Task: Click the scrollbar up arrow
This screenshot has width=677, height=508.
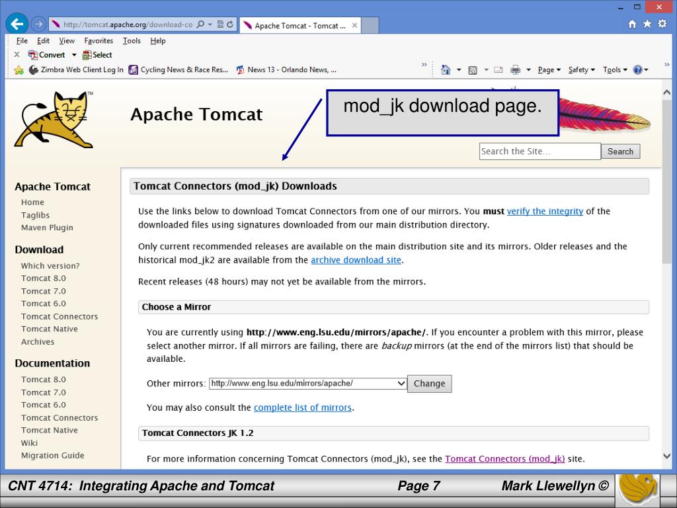Action: (666, 92)
